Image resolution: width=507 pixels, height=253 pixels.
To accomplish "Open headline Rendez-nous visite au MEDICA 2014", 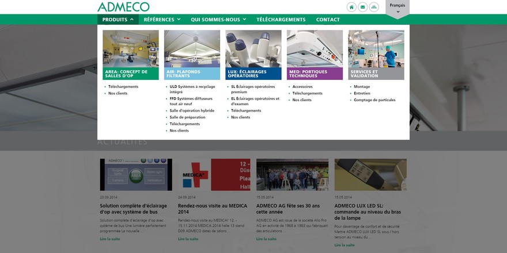I will [213, 209].
